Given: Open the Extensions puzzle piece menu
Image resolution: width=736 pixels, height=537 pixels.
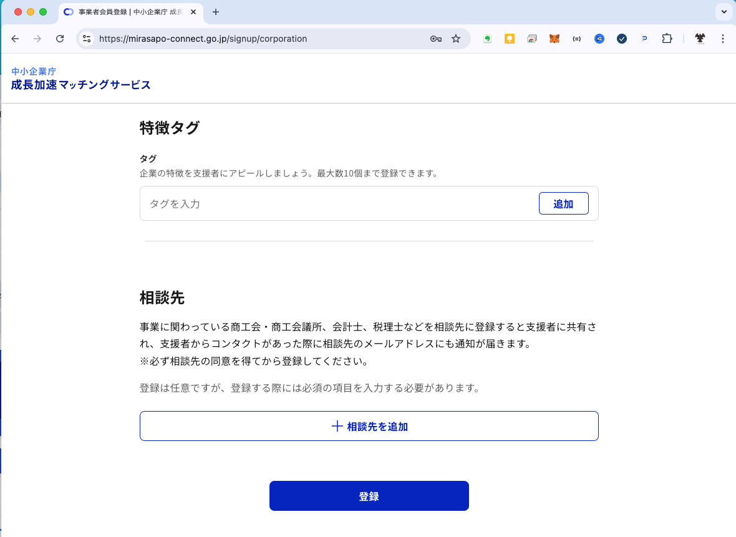Looking at the screenshot, I should [x=667, y=39].
